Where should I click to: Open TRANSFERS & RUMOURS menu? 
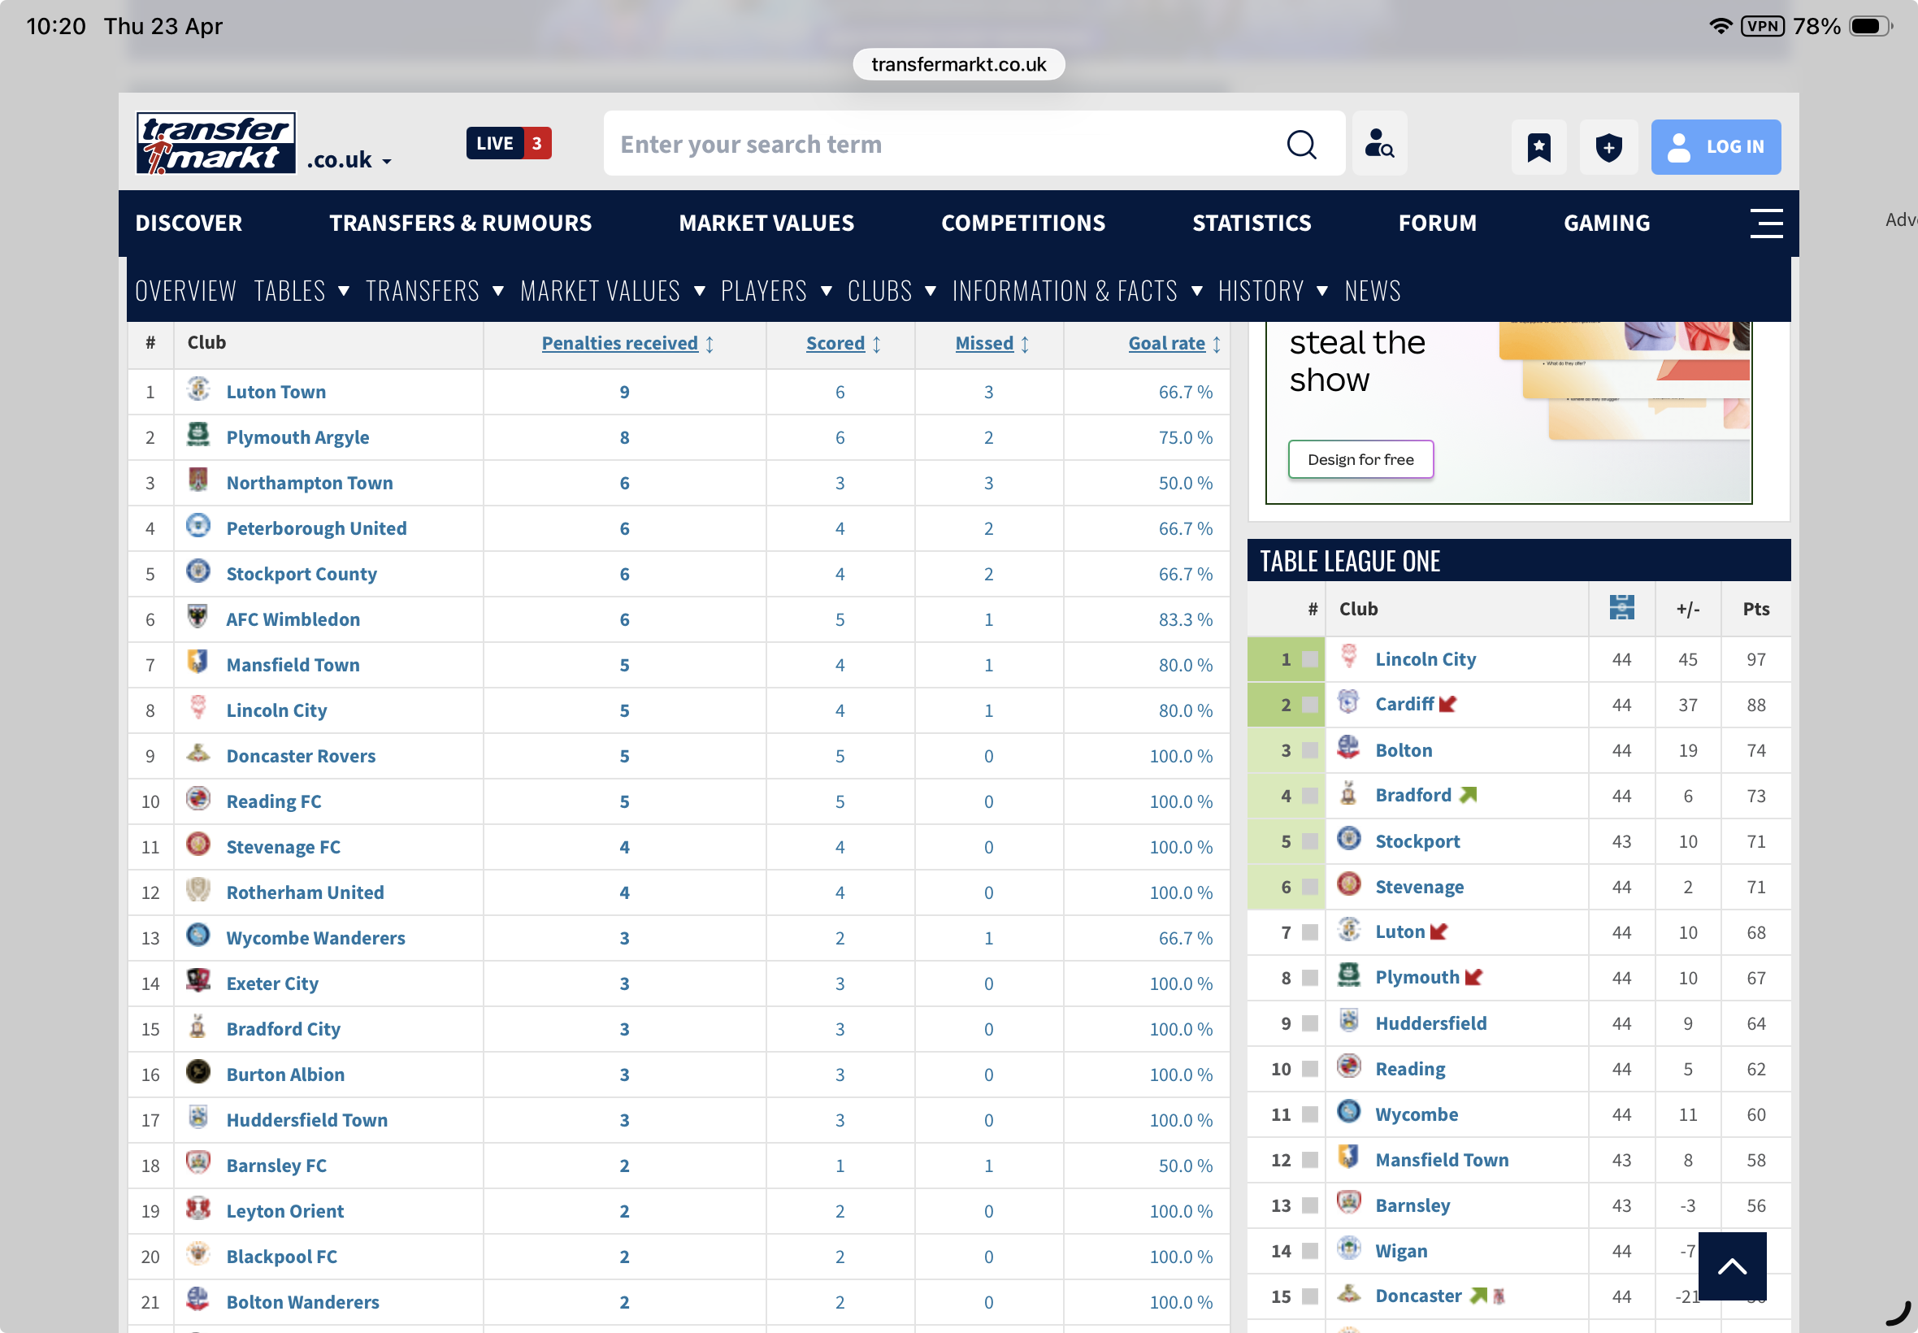tap(460, 223)
